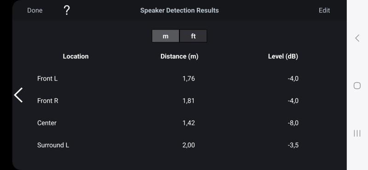Image resolution: width=368 pixels, height=170 pixels.
Task: Switch units to meters
Action: coord(166,36)
